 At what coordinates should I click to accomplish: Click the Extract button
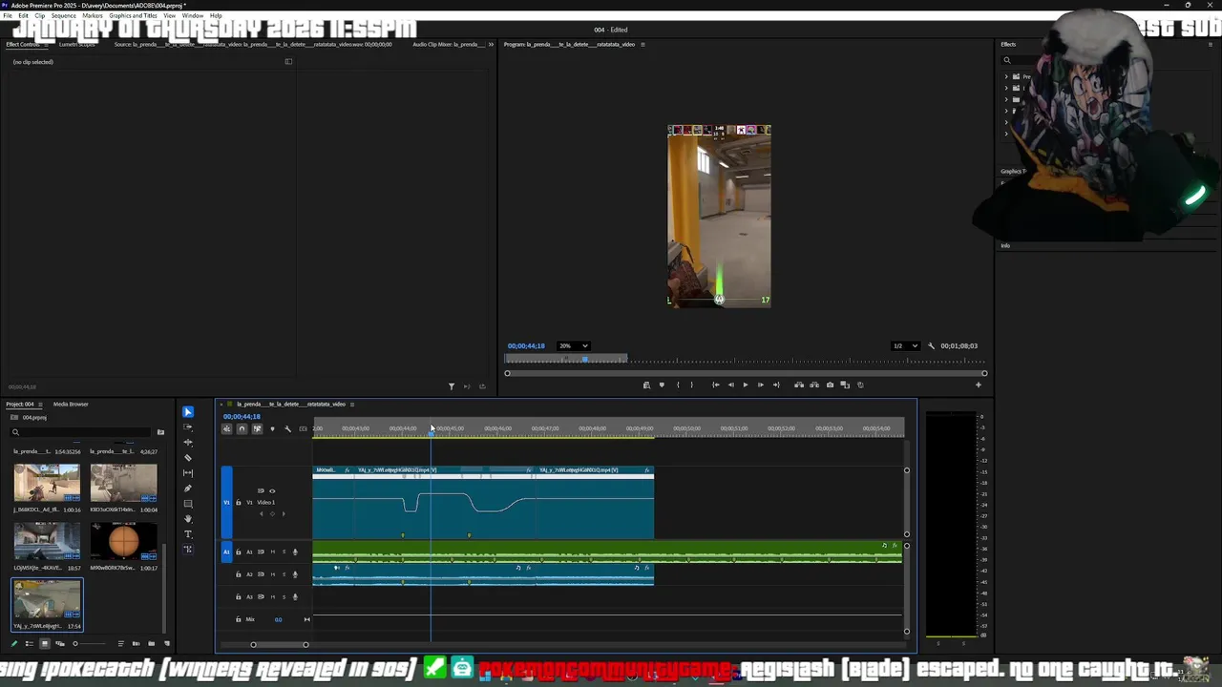pyautogui.click(x=814, y=385)
